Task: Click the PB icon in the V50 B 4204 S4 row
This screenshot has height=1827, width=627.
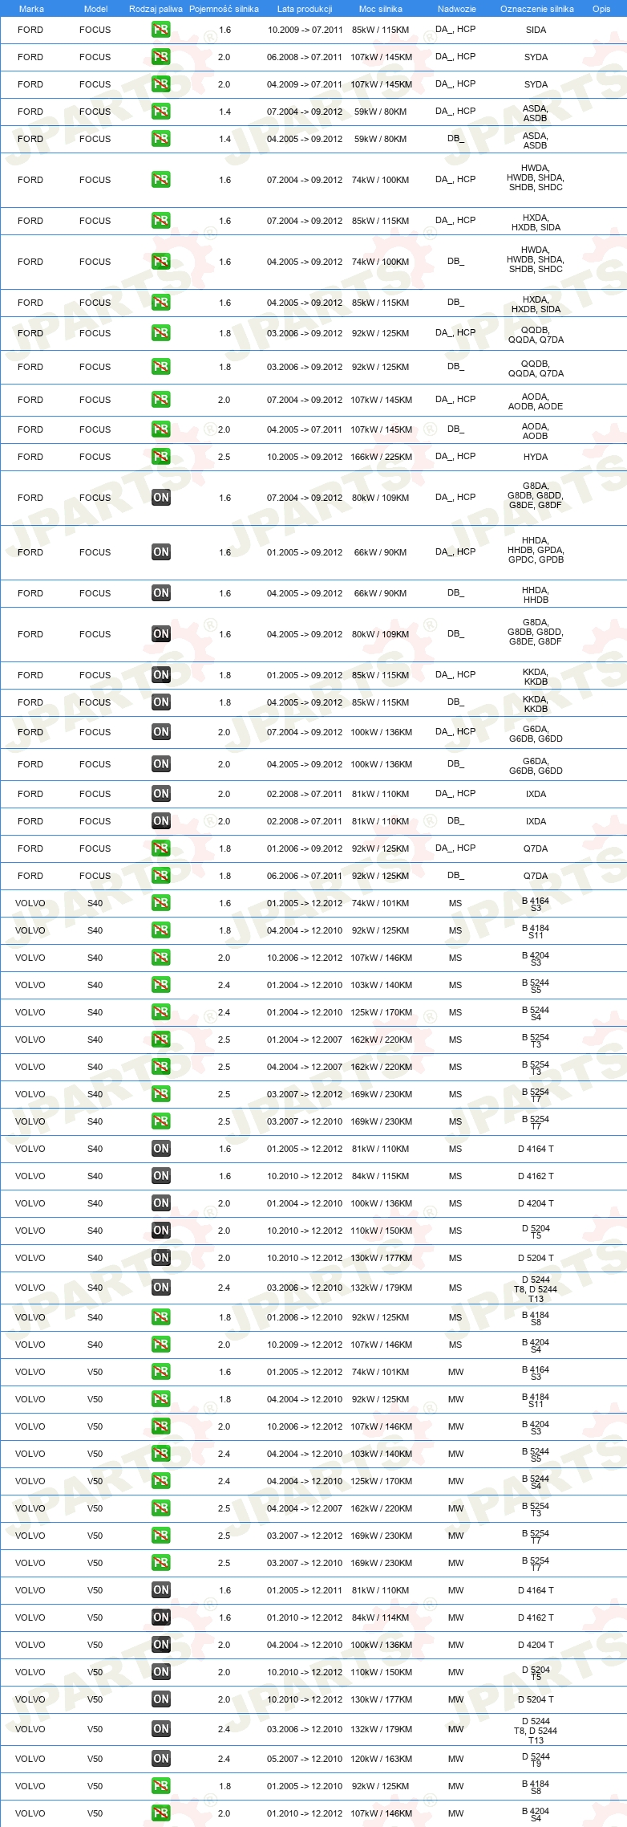Action: (x=161, y=1813)
